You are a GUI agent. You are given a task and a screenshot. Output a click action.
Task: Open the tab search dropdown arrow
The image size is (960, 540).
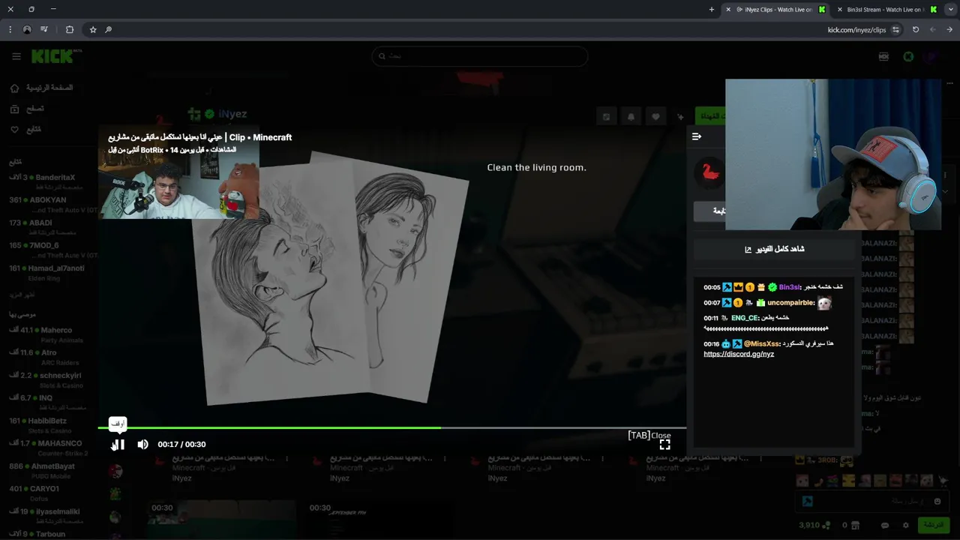pyautogui.click(x=949, y=10)
